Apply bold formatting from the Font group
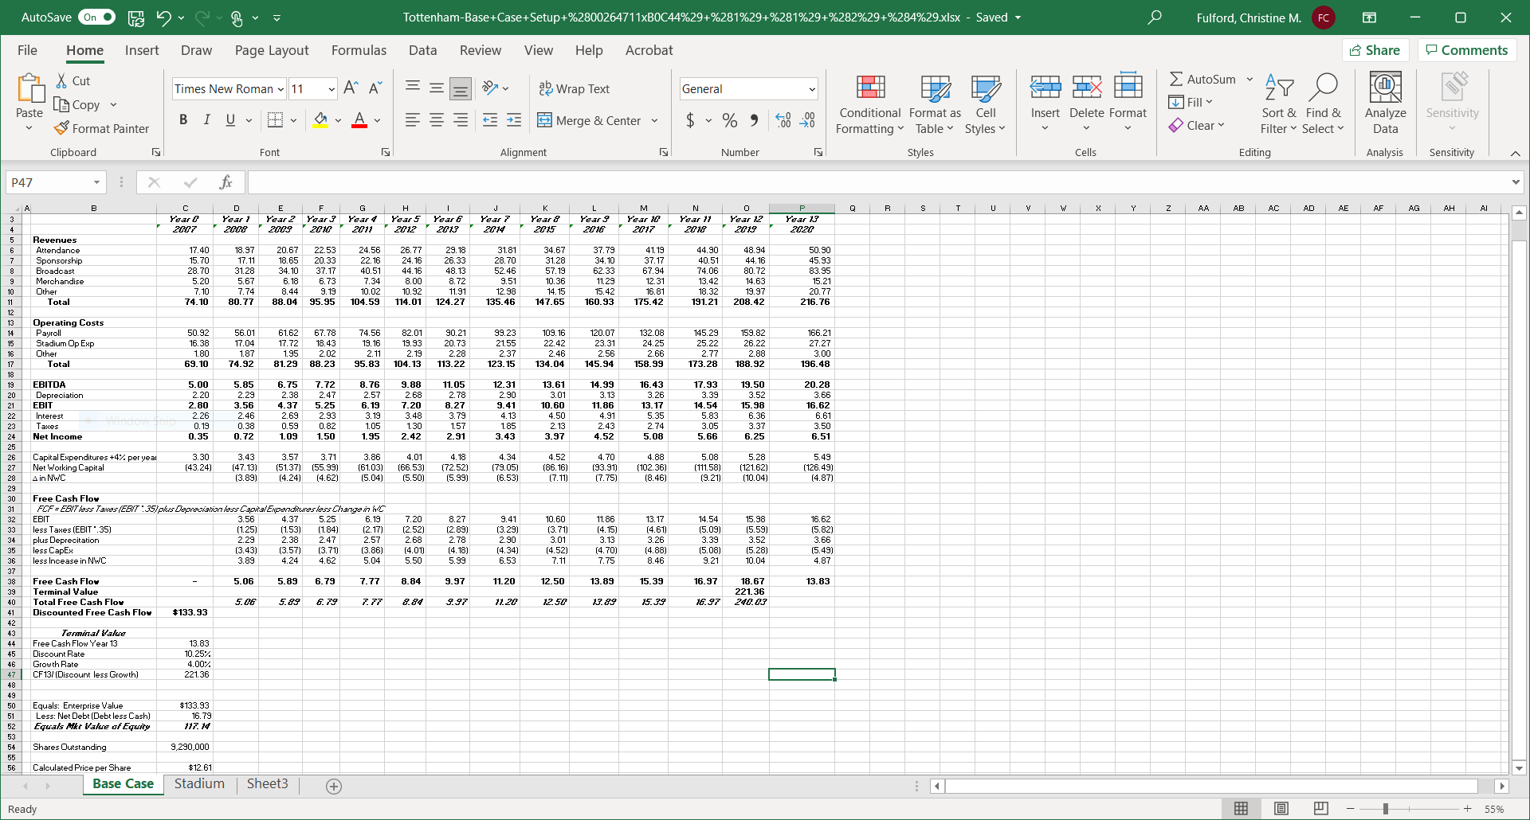The width and height of the screenshot is (1530, 820). pyautogui.click(x=182, y=119)
